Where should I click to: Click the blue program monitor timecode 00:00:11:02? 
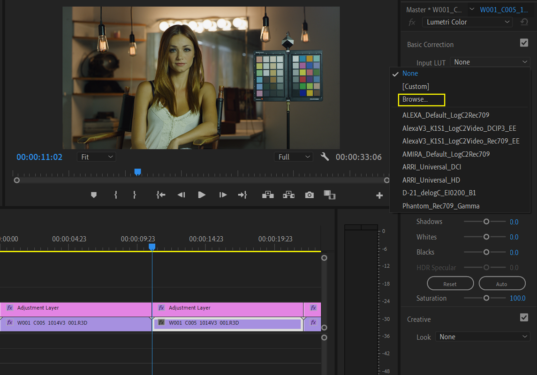click(39, 157)
